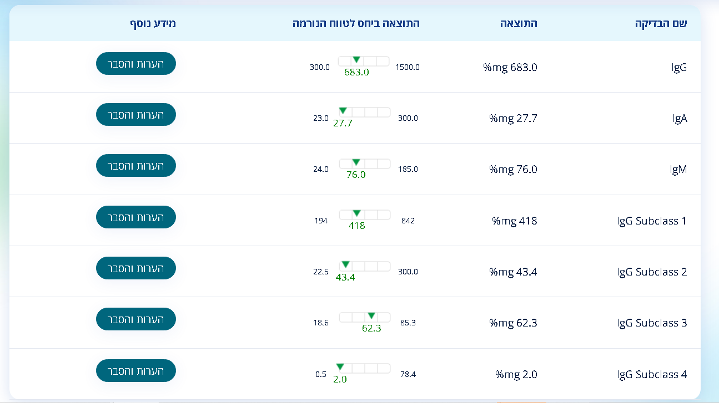This screenshot has width=719, height=403.
Task: Click the additional information column header
Action: click(153, 23)
